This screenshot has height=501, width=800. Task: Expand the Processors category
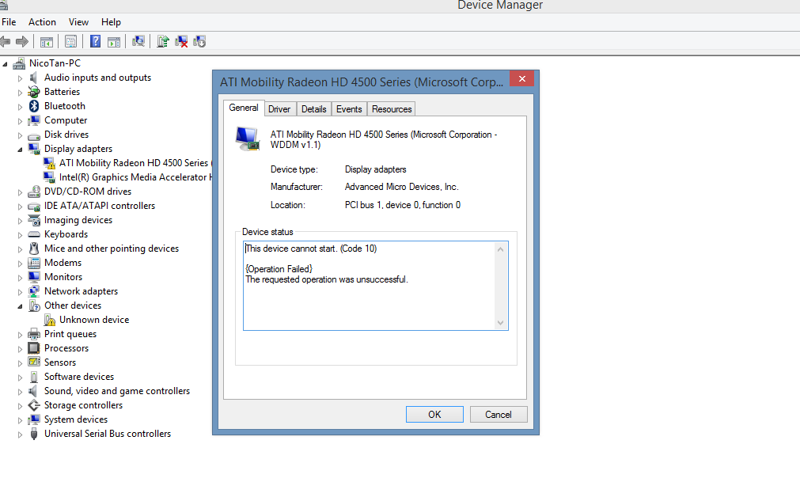click(x=20, y=350)
